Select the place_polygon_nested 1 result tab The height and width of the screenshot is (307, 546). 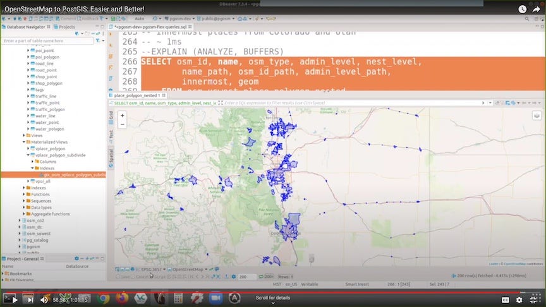pyautogui.click(x=137, y=95)
